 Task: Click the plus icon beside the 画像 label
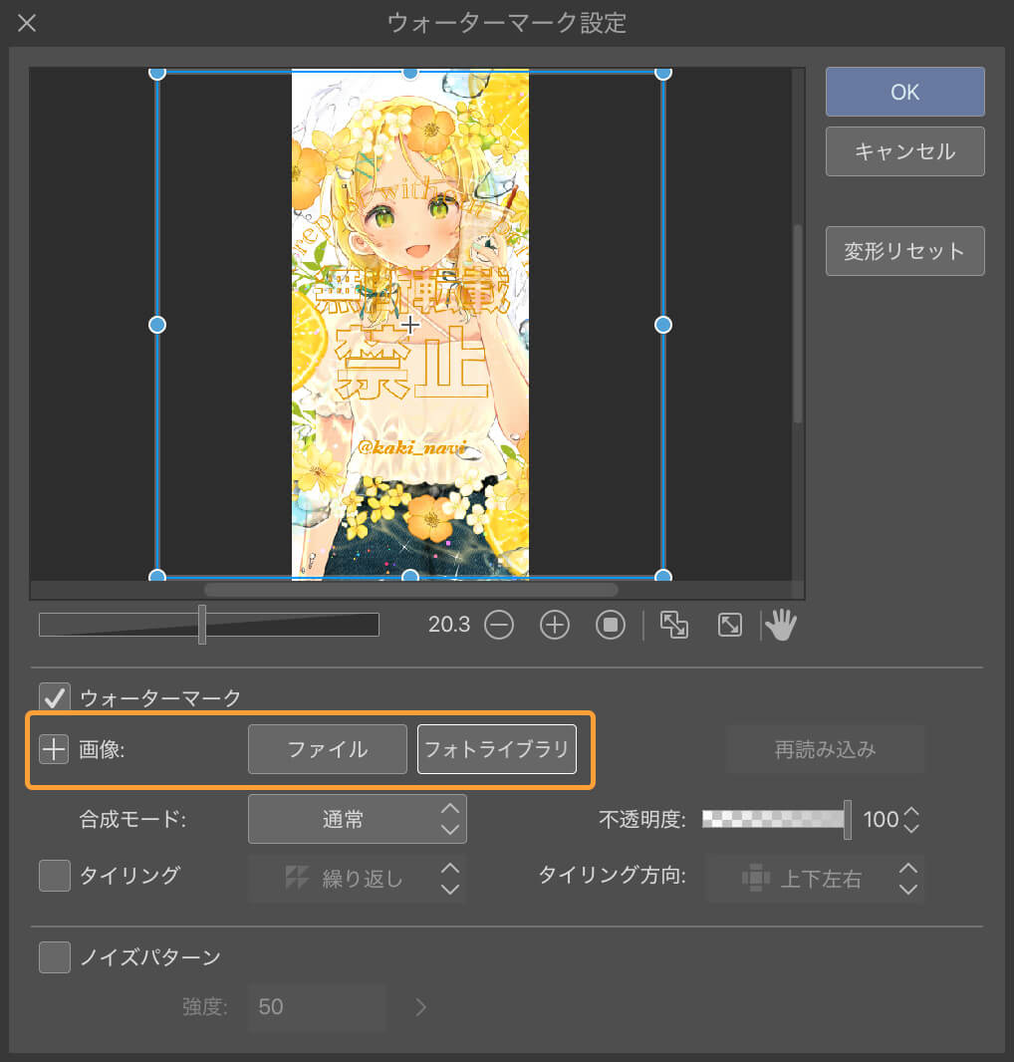(54, 749)
